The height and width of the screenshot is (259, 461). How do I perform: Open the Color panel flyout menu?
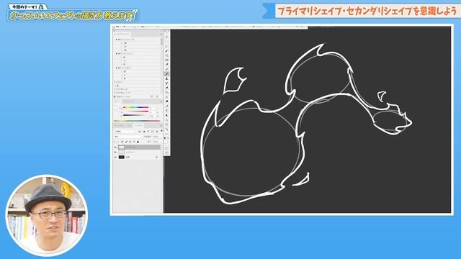pos(161,101)
